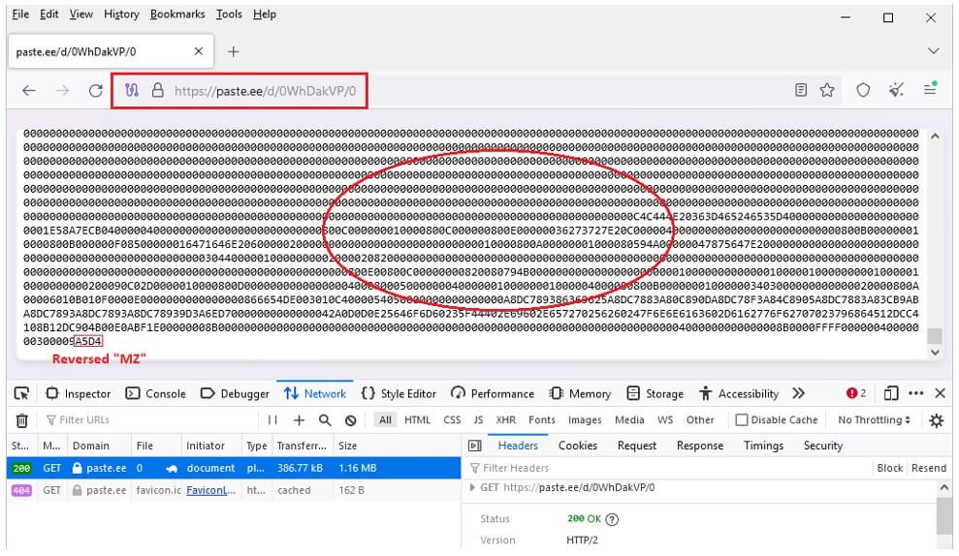Reload the page with refresh icon
The height and width of the screenshot is (556, 959).
95,91
